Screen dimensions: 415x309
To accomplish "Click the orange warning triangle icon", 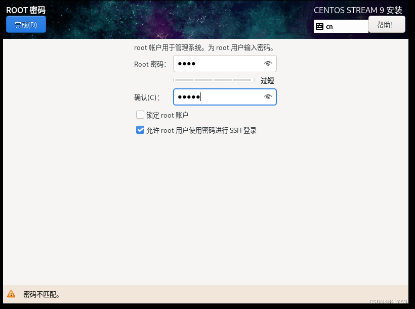I will [11, 294].
